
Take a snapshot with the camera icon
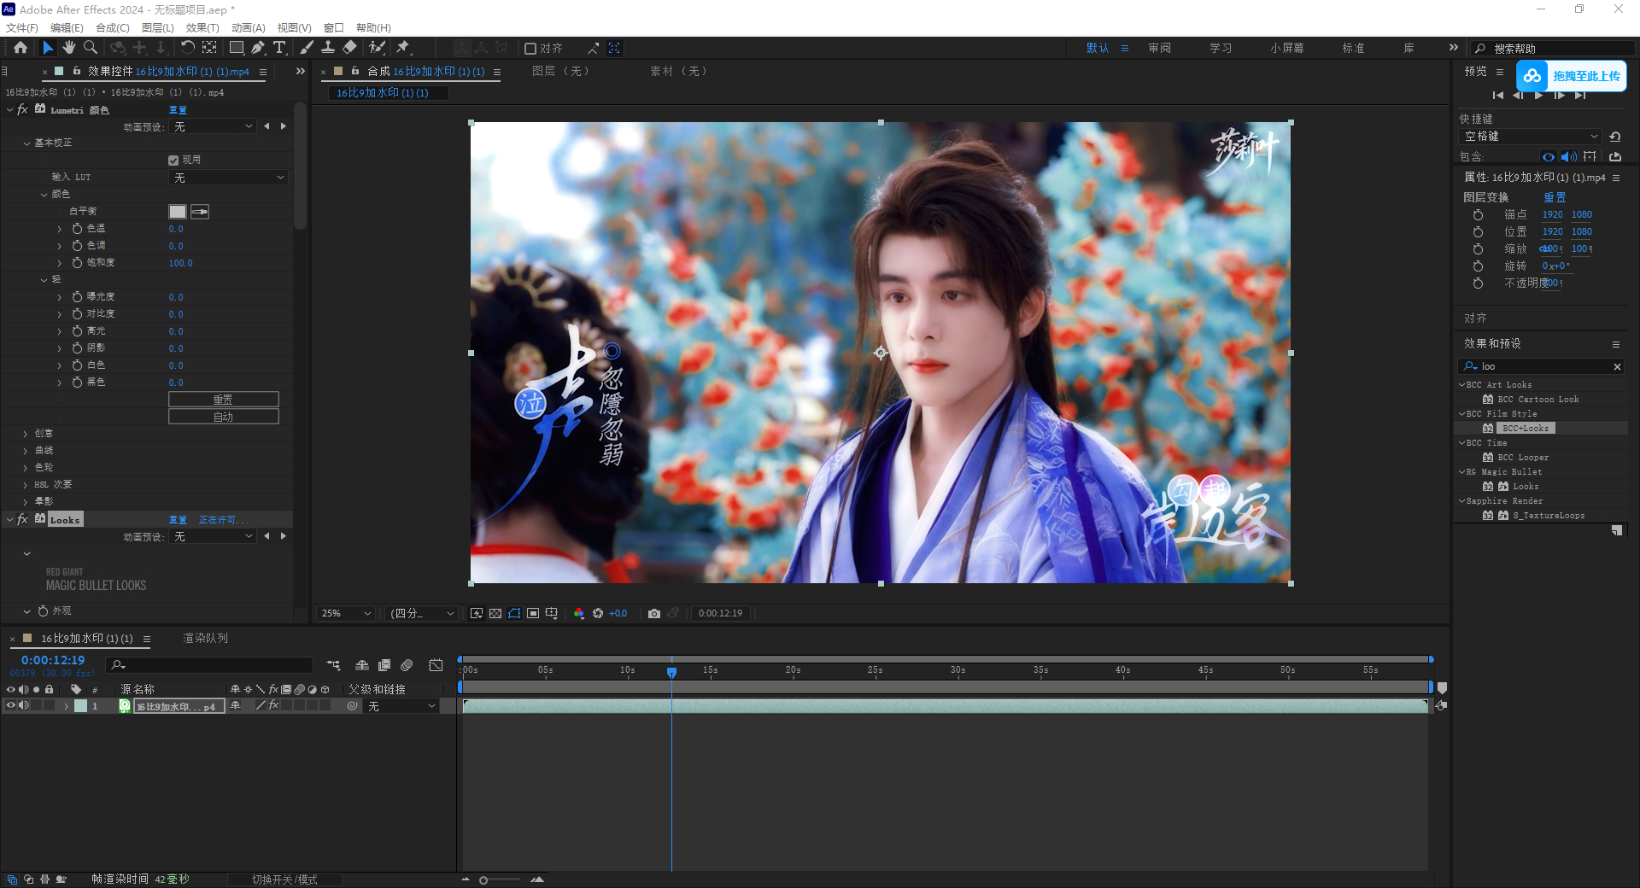click(654, 613)
